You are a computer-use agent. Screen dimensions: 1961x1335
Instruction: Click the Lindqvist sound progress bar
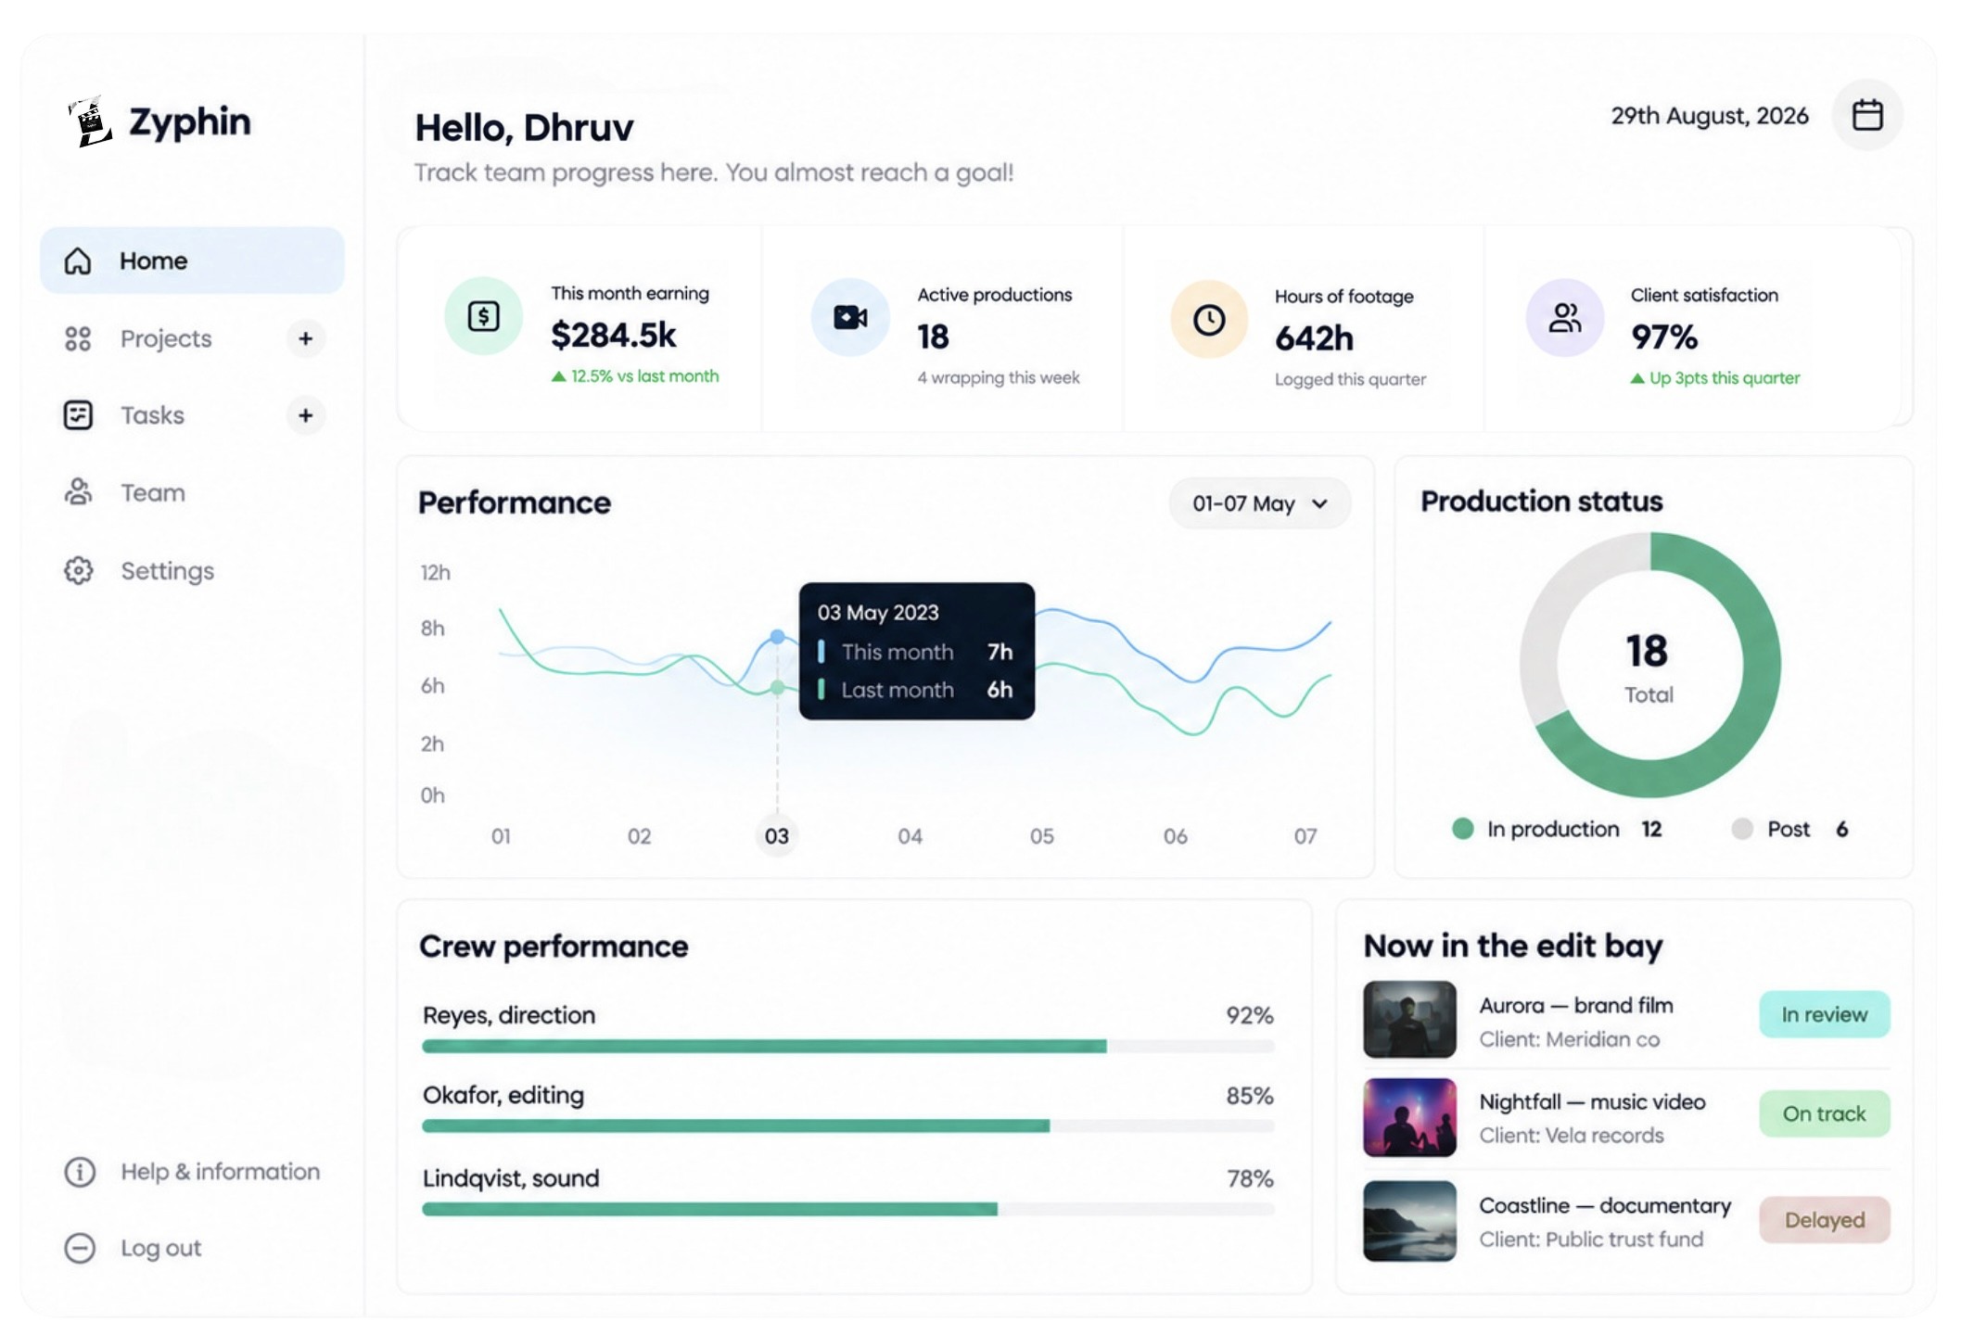[x=848, y=1209]
